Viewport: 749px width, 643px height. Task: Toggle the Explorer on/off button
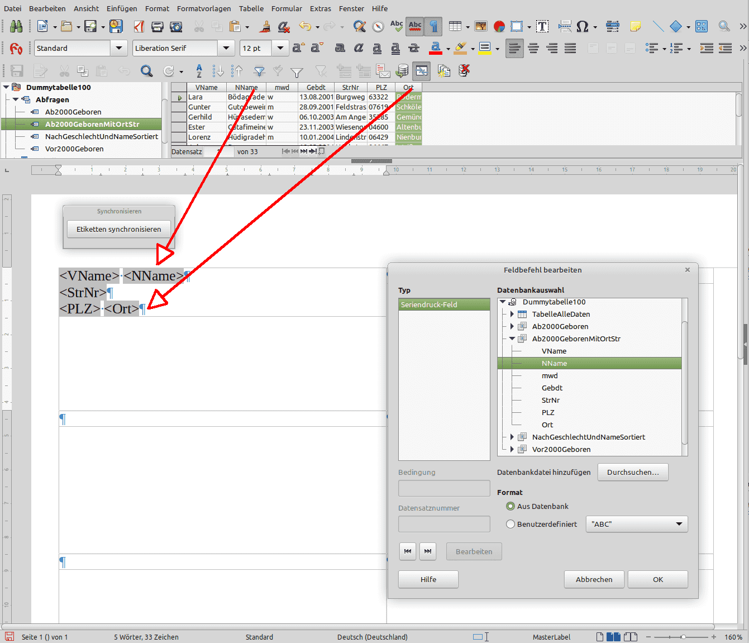click(x=422, y=71)
